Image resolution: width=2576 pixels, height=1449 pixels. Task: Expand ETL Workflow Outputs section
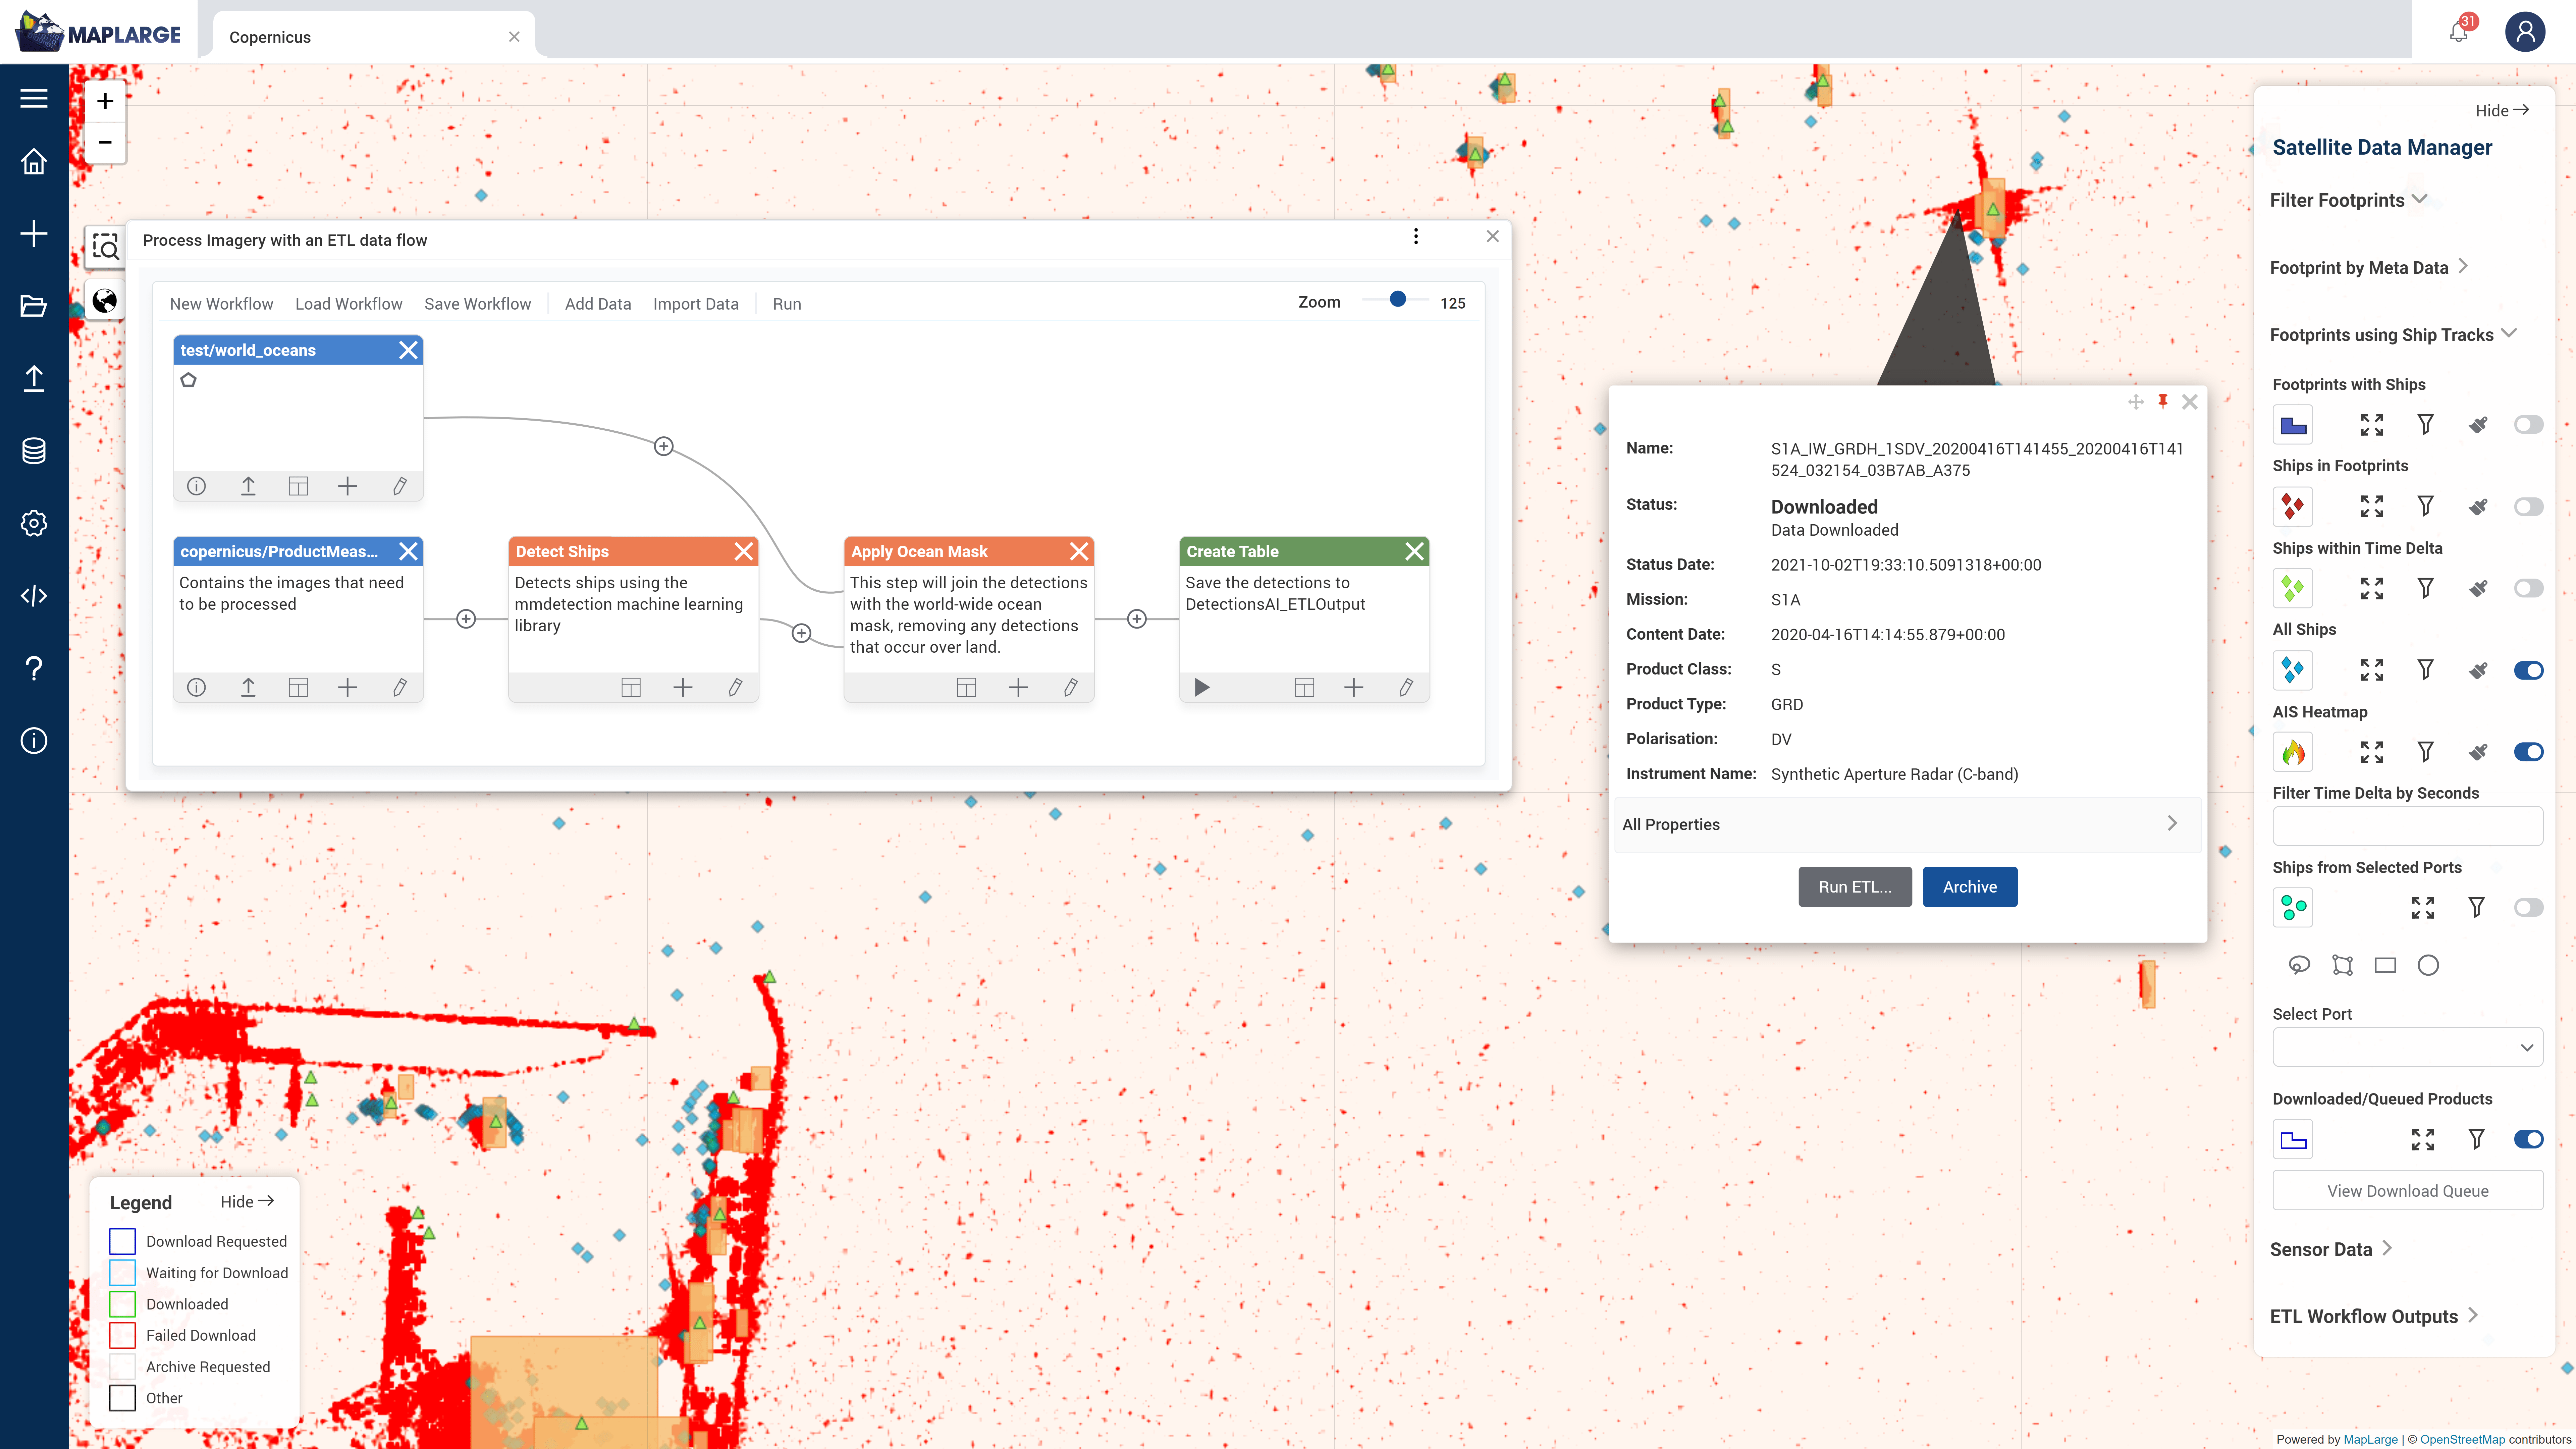[2374, 1316]
